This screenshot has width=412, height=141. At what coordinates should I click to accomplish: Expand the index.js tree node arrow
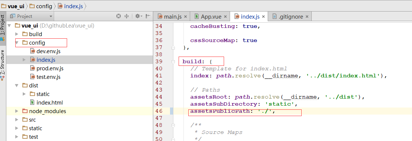(x=24, y=60)
